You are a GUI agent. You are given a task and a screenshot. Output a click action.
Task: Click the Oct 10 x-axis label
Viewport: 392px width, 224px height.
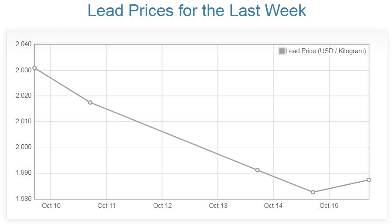[51, 206]
